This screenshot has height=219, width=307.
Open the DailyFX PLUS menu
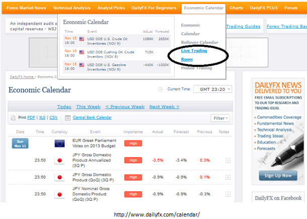tap(264, 8)
